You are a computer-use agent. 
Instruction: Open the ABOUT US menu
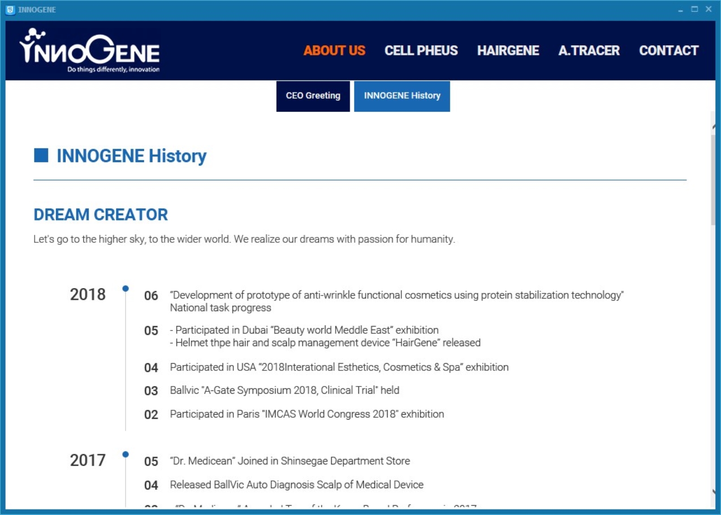tap(334, 51)
